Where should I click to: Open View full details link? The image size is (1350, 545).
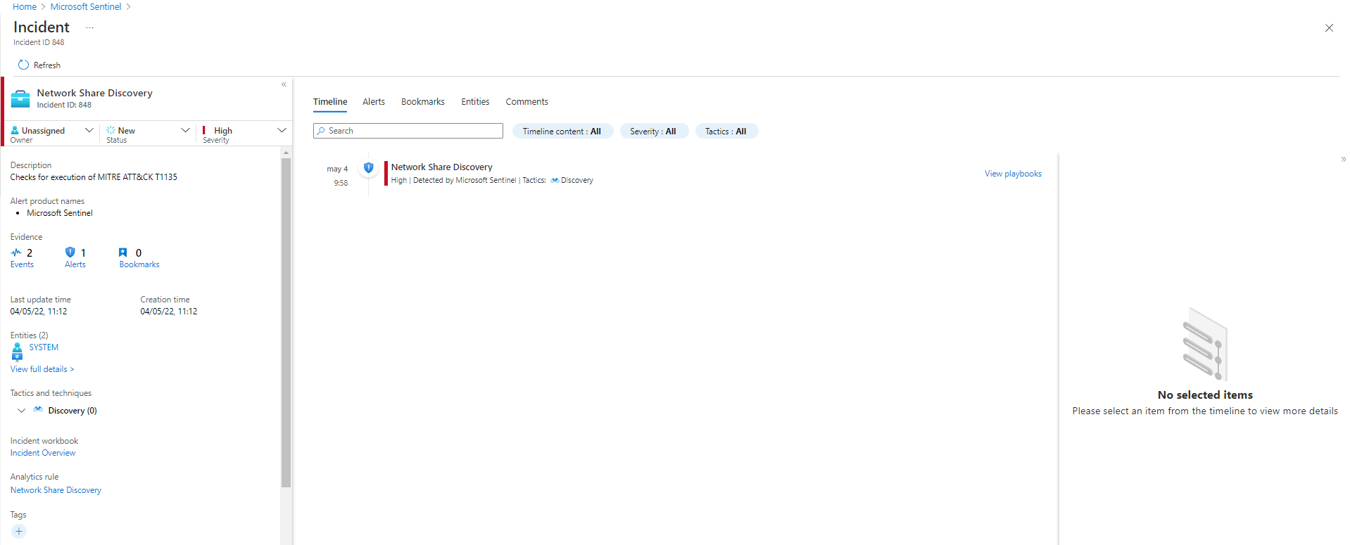point(42,369)
